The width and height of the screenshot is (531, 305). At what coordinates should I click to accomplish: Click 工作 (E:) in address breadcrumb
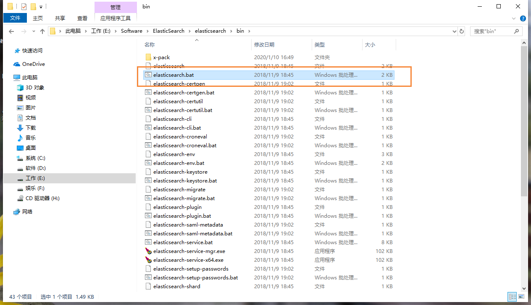coord(100,31)
